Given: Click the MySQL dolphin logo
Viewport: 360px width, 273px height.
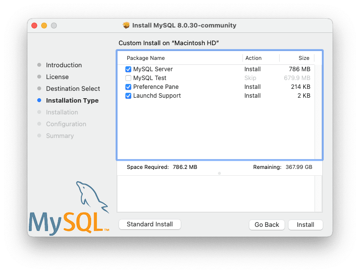Looking at the screenshot, I should (69, 208).
